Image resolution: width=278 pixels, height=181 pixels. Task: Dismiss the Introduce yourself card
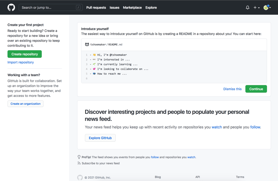pos(232,89)
